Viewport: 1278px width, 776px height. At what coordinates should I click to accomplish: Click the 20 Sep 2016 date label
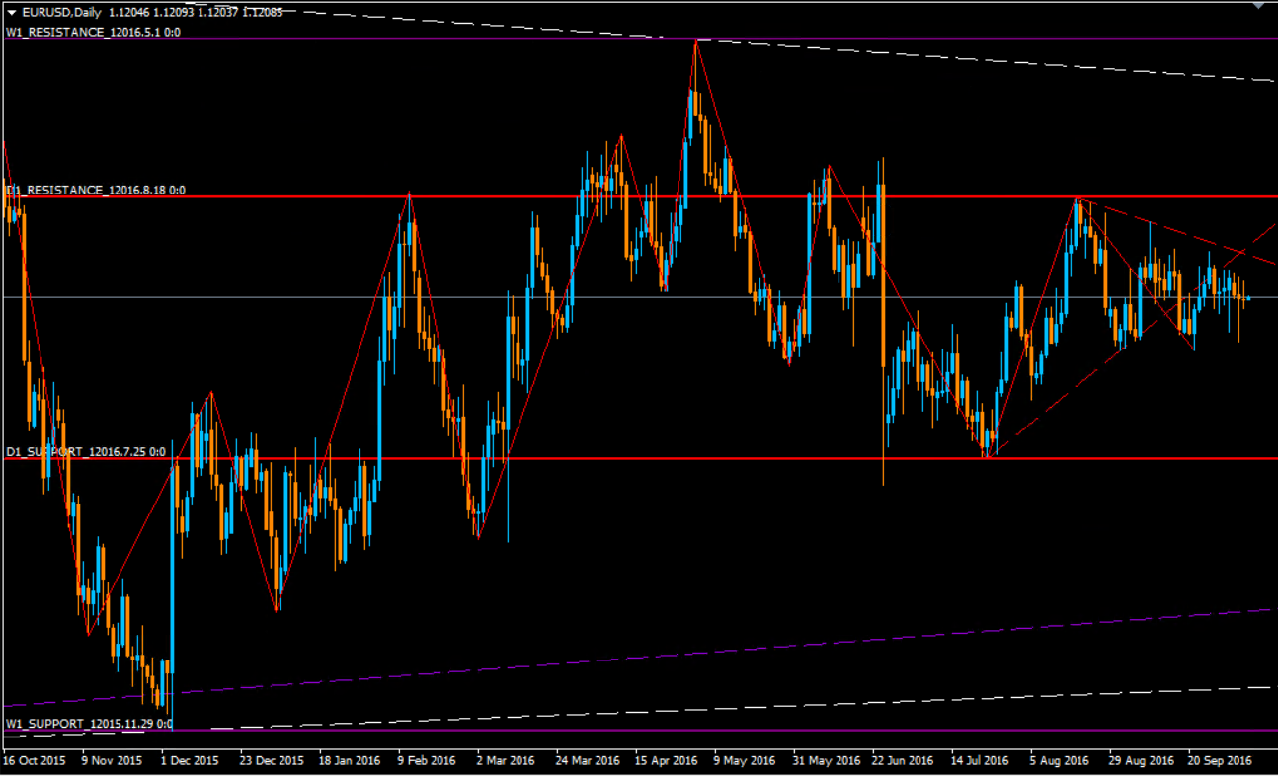point(1220,761)
